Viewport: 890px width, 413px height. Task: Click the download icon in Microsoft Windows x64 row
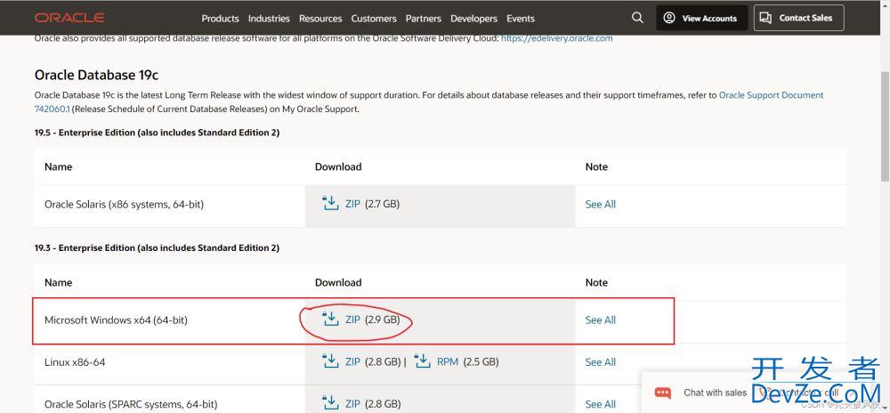pos(330,320)
